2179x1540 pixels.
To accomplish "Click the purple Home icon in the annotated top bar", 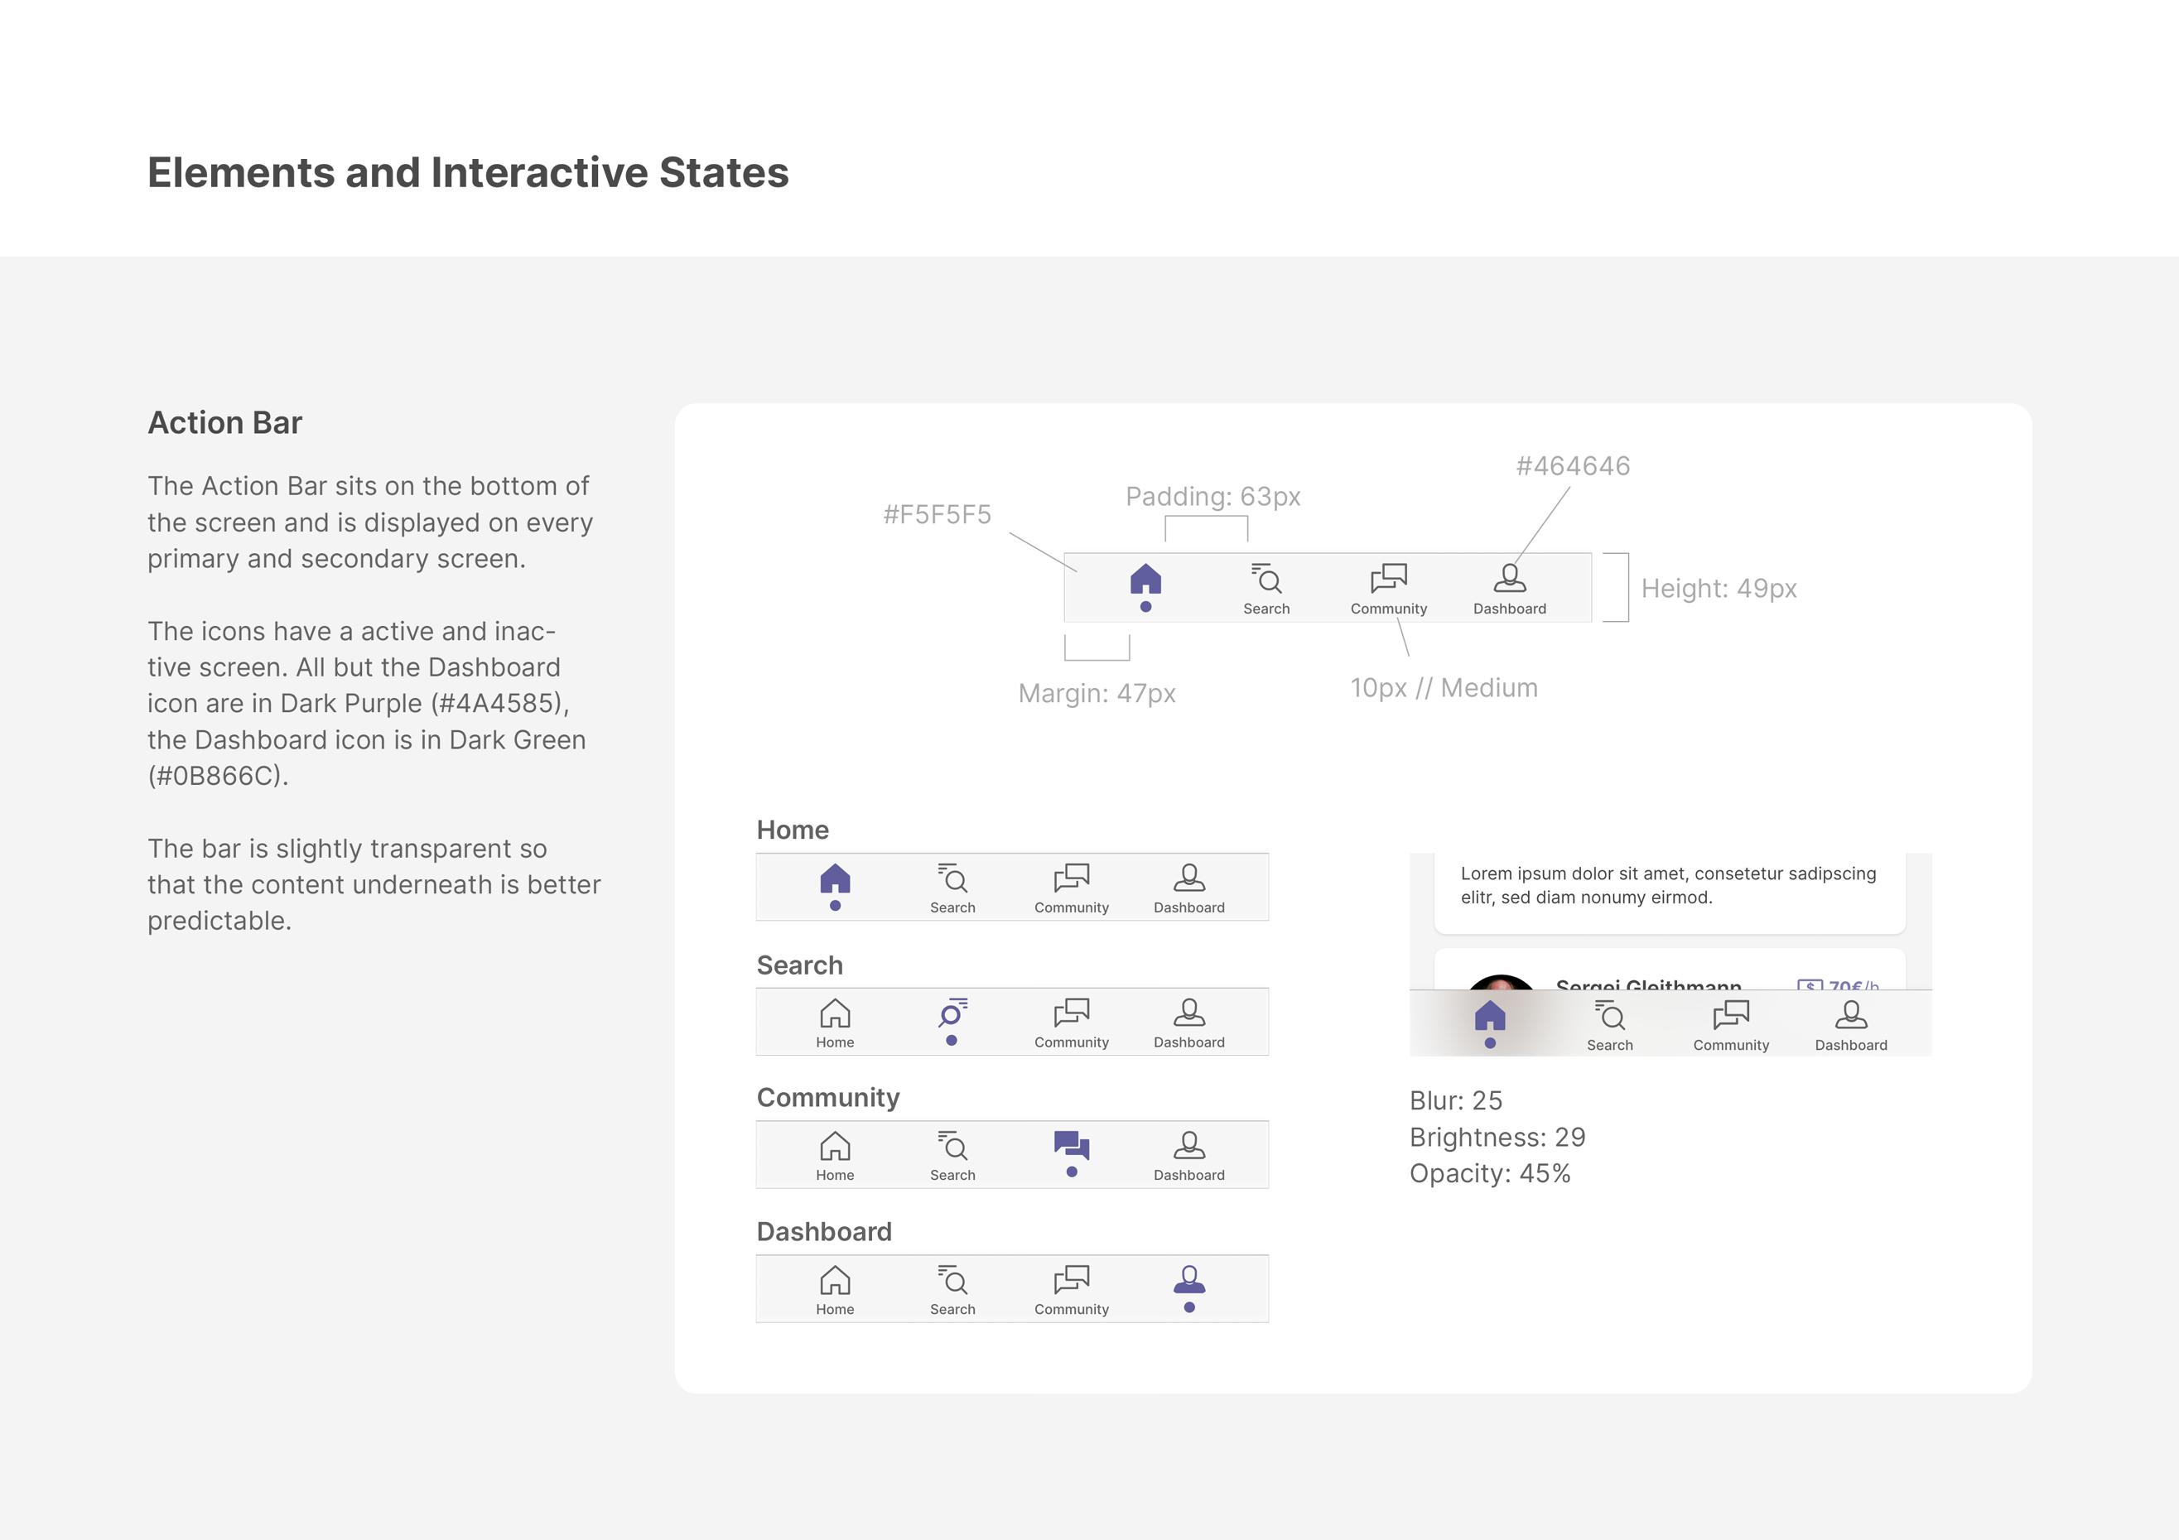I will tap(1145, 580).
